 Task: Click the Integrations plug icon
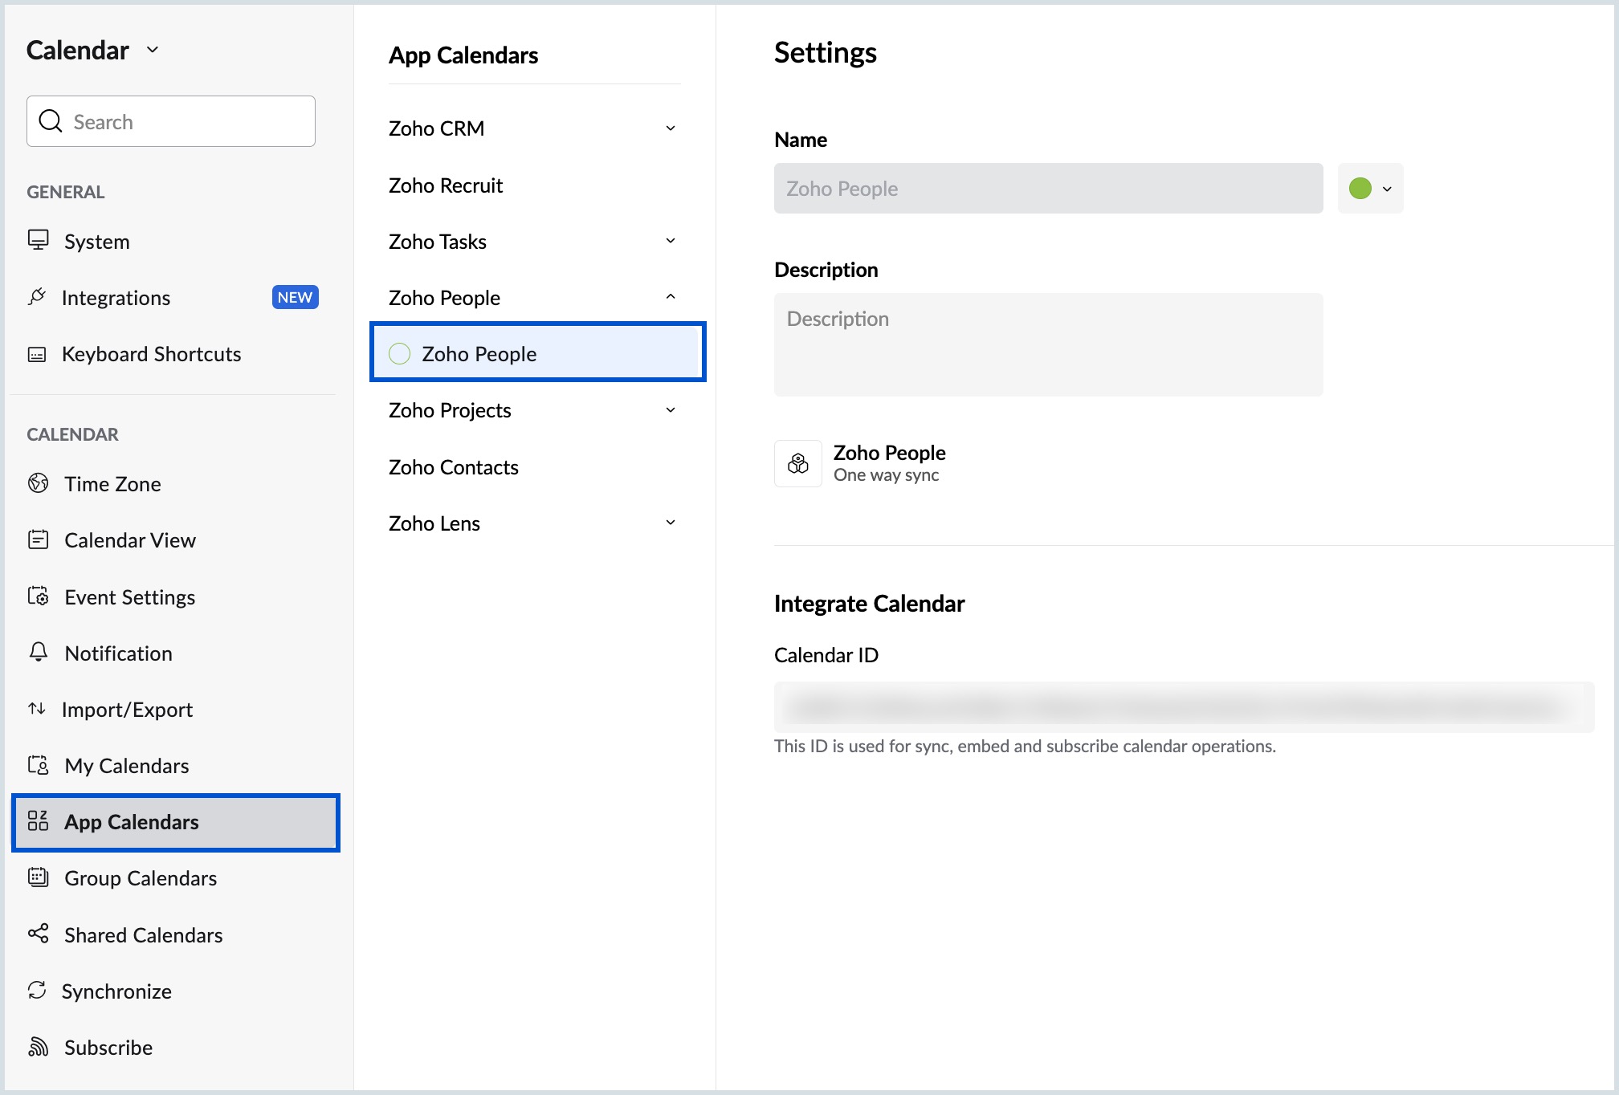[37, 297]
